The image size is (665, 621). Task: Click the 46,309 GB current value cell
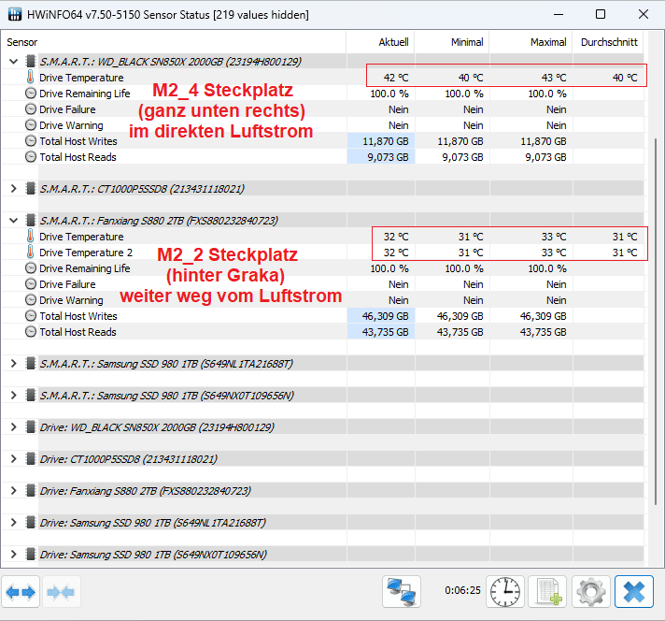pyautogui.click(x=381, y=316)
